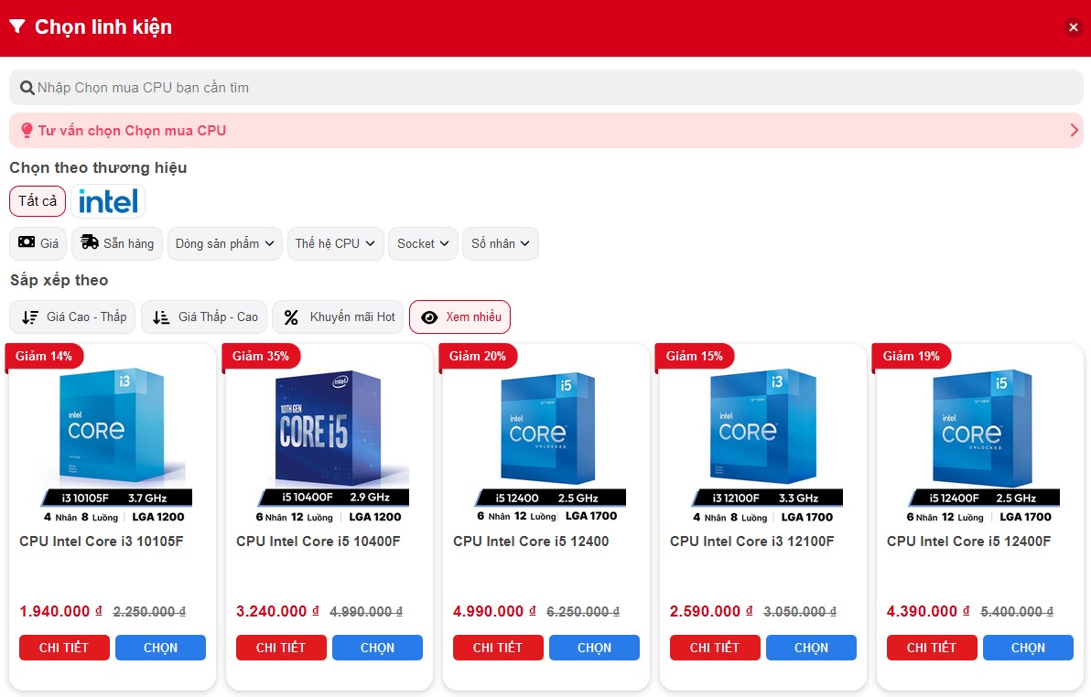Open the Socket filter dropdown

(x=423, y=243)
